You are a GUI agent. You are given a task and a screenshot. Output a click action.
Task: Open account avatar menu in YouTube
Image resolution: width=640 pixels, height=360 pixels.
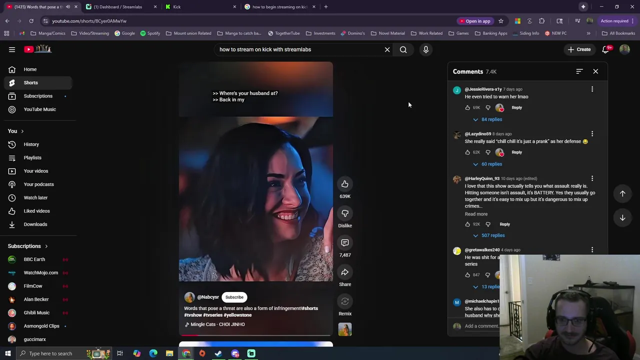(x=624, y=49)
